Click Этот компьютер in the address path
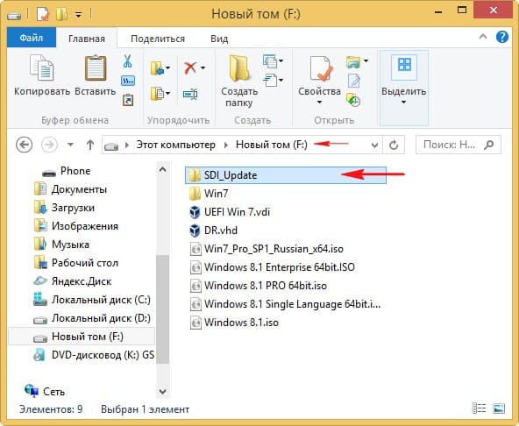Image resolution: width=519 pixels, height=426 pixels. (x=175, y=145)
